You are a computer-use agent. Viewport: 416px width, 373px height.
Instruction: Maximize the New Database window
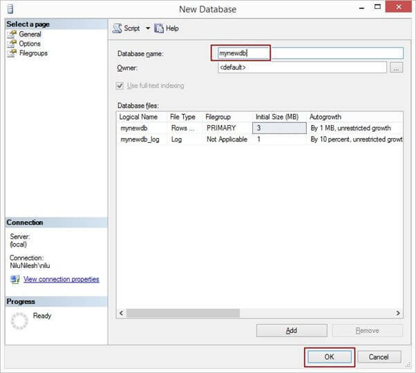pyautogui.click(x=377, y=7)
